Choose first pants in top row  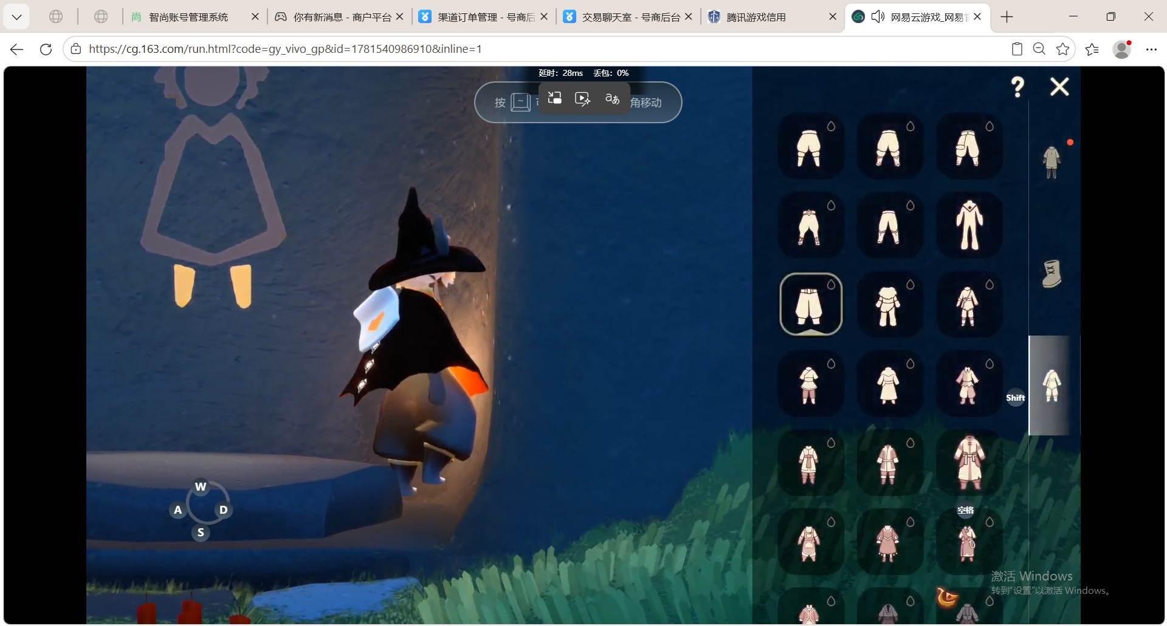point(810,146)
